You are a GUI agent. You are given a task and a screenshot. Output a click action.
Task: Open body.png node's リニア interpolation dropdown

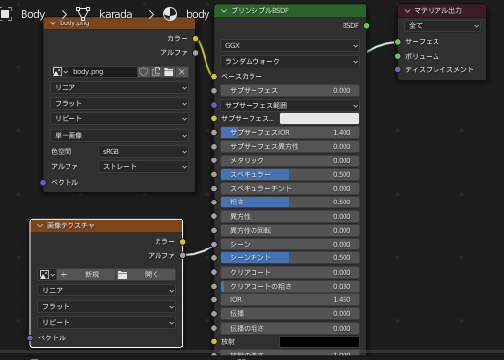pos(119,88)
